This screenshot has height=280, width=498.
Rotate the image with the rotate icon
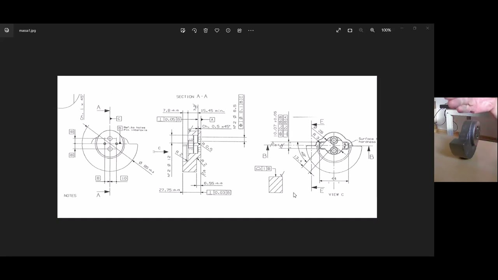[x=194, y=30]
